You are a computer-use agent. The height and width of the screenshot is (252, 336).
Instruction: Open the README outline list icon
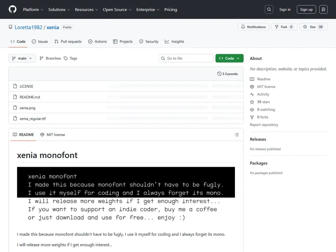237,135
